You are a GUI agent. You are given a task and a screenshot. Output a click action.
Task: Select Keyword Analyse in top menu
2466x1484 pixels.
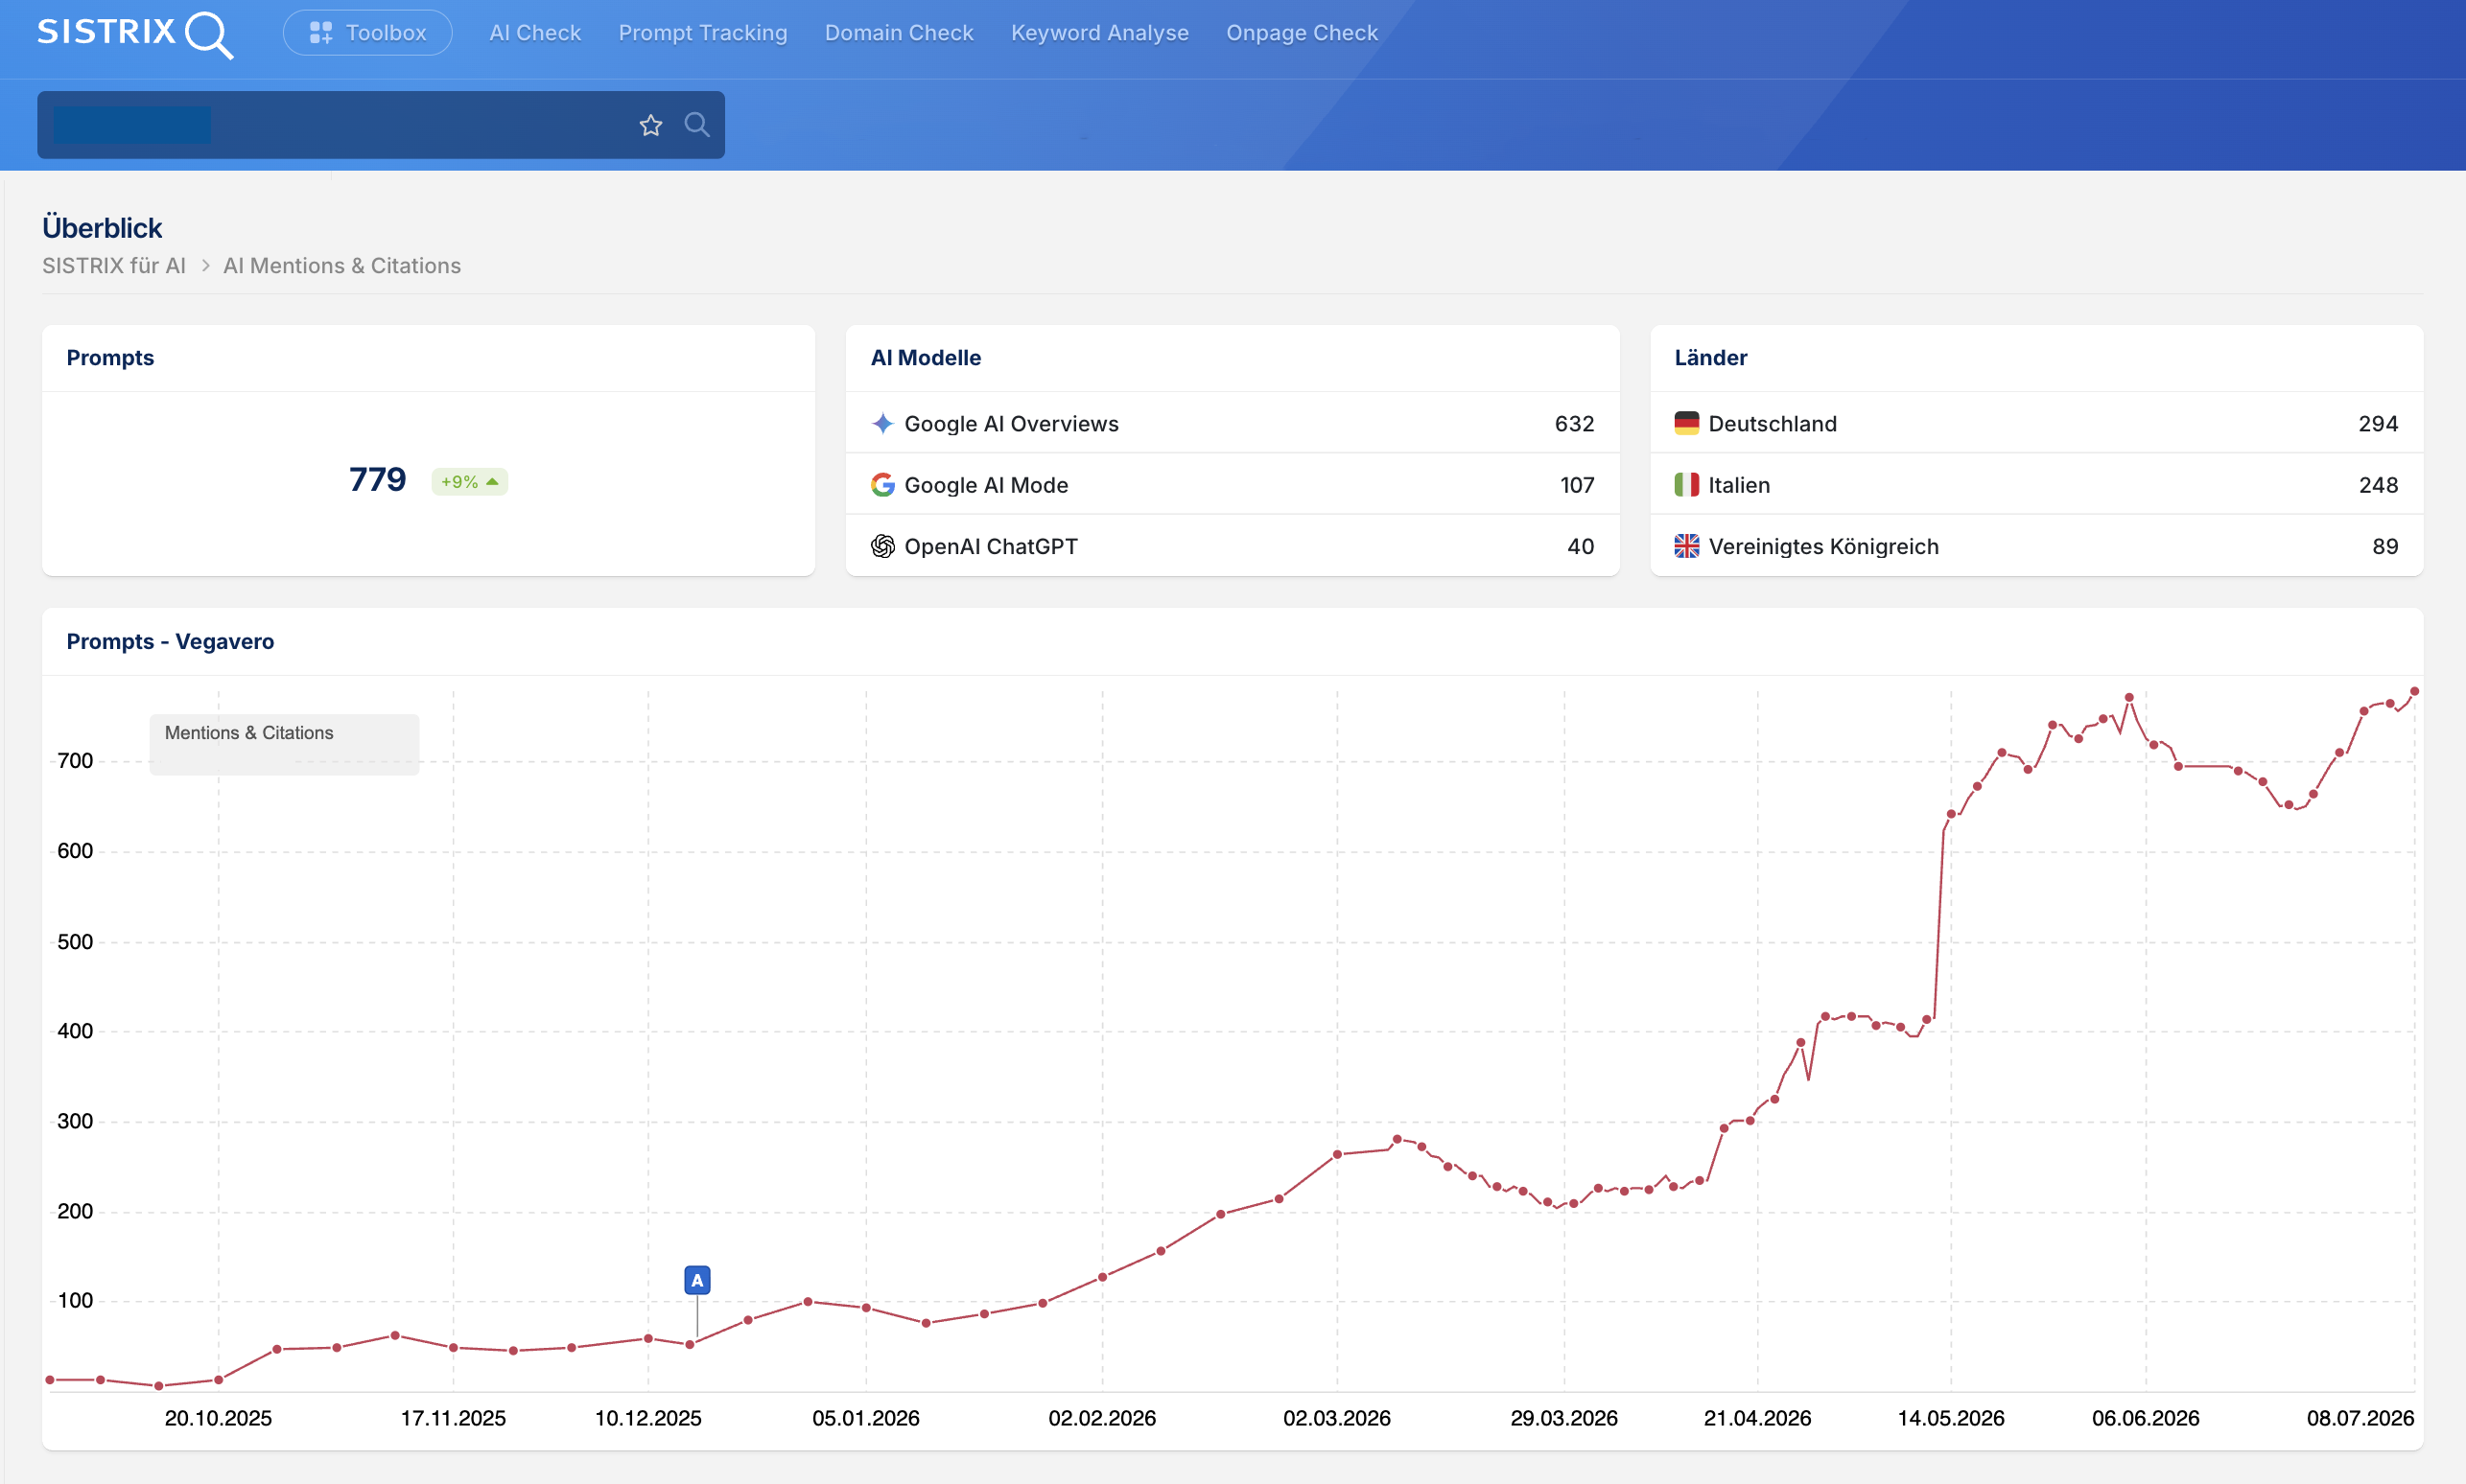point(1099,33)
